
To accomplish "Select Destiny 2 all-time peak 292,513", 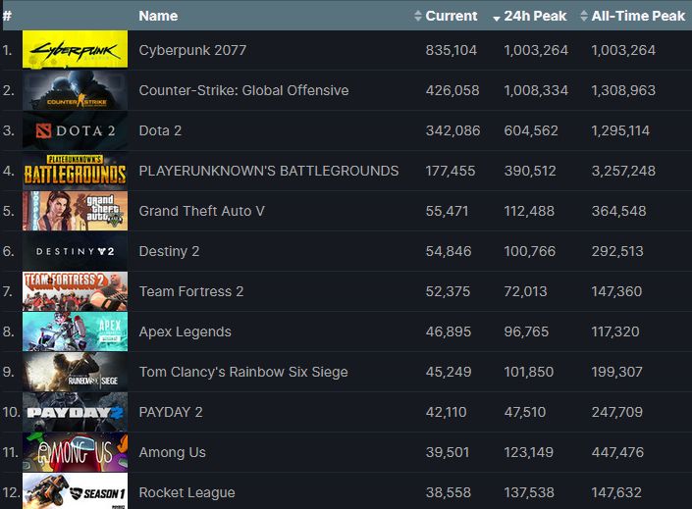I will (617, 251).
